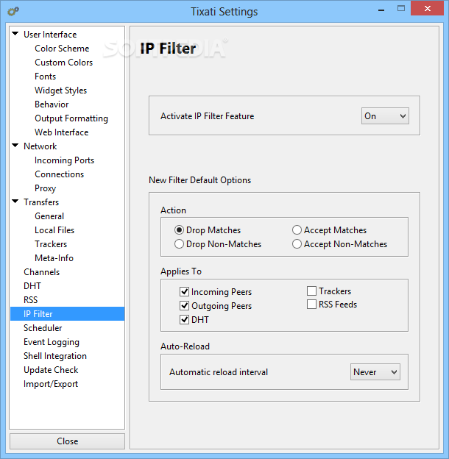This screenshot has height=459, width=449.
Task: Open Shell Integration settings
Action: (55, 356)
